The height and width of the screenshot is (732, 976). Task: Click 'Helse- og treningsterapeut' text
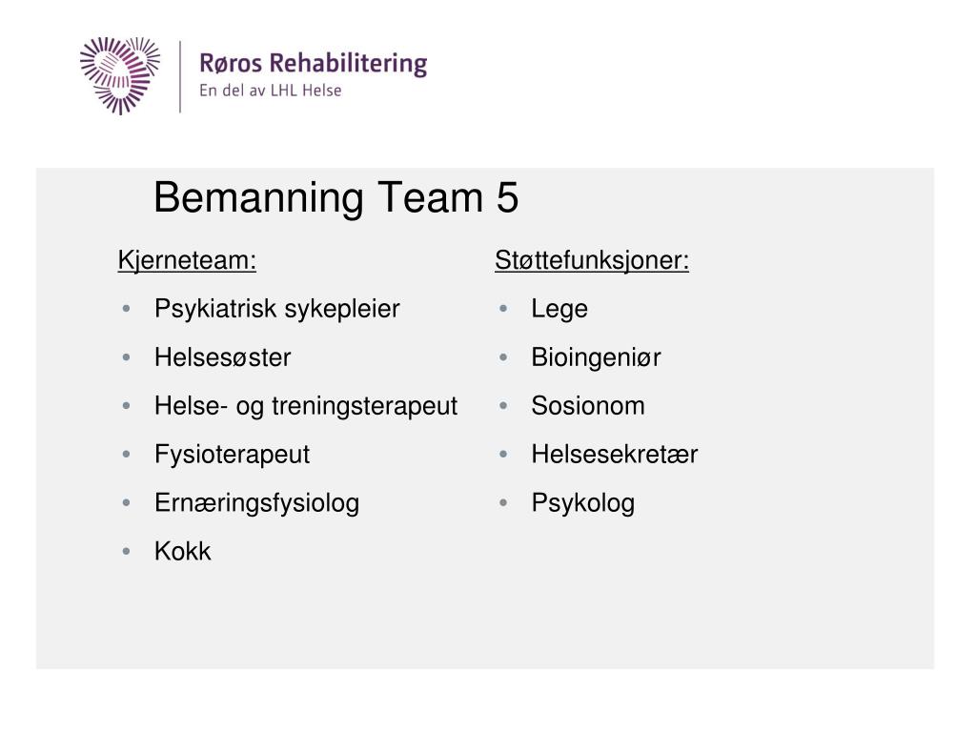click(306, 406)
